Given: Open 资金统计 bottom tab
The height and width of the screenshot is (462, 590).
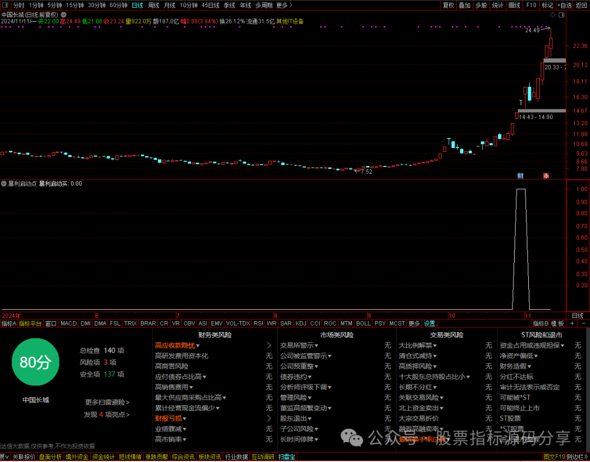Looking at the screenshot, I should pyautogui.click(x=103, y=457).
